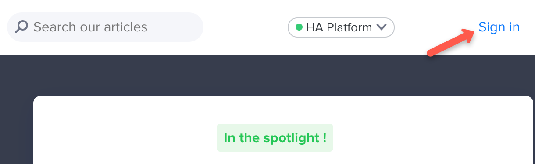The image size is (535, 164).
Task: Click the red arrow annotation graphic
Action: (451, 42)
